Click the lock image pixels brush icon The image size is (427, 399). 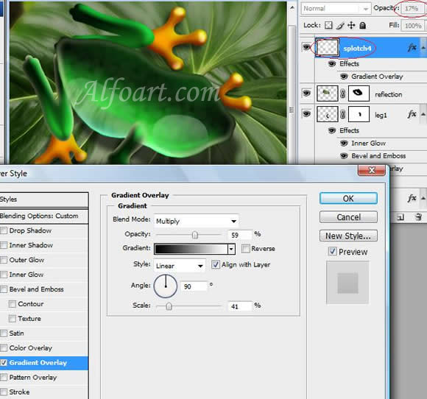340,26
